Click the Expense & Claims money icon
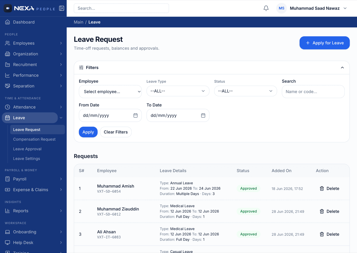Viewport: 357px width, 253px height. pyautogui.click(x=8, y=190)
